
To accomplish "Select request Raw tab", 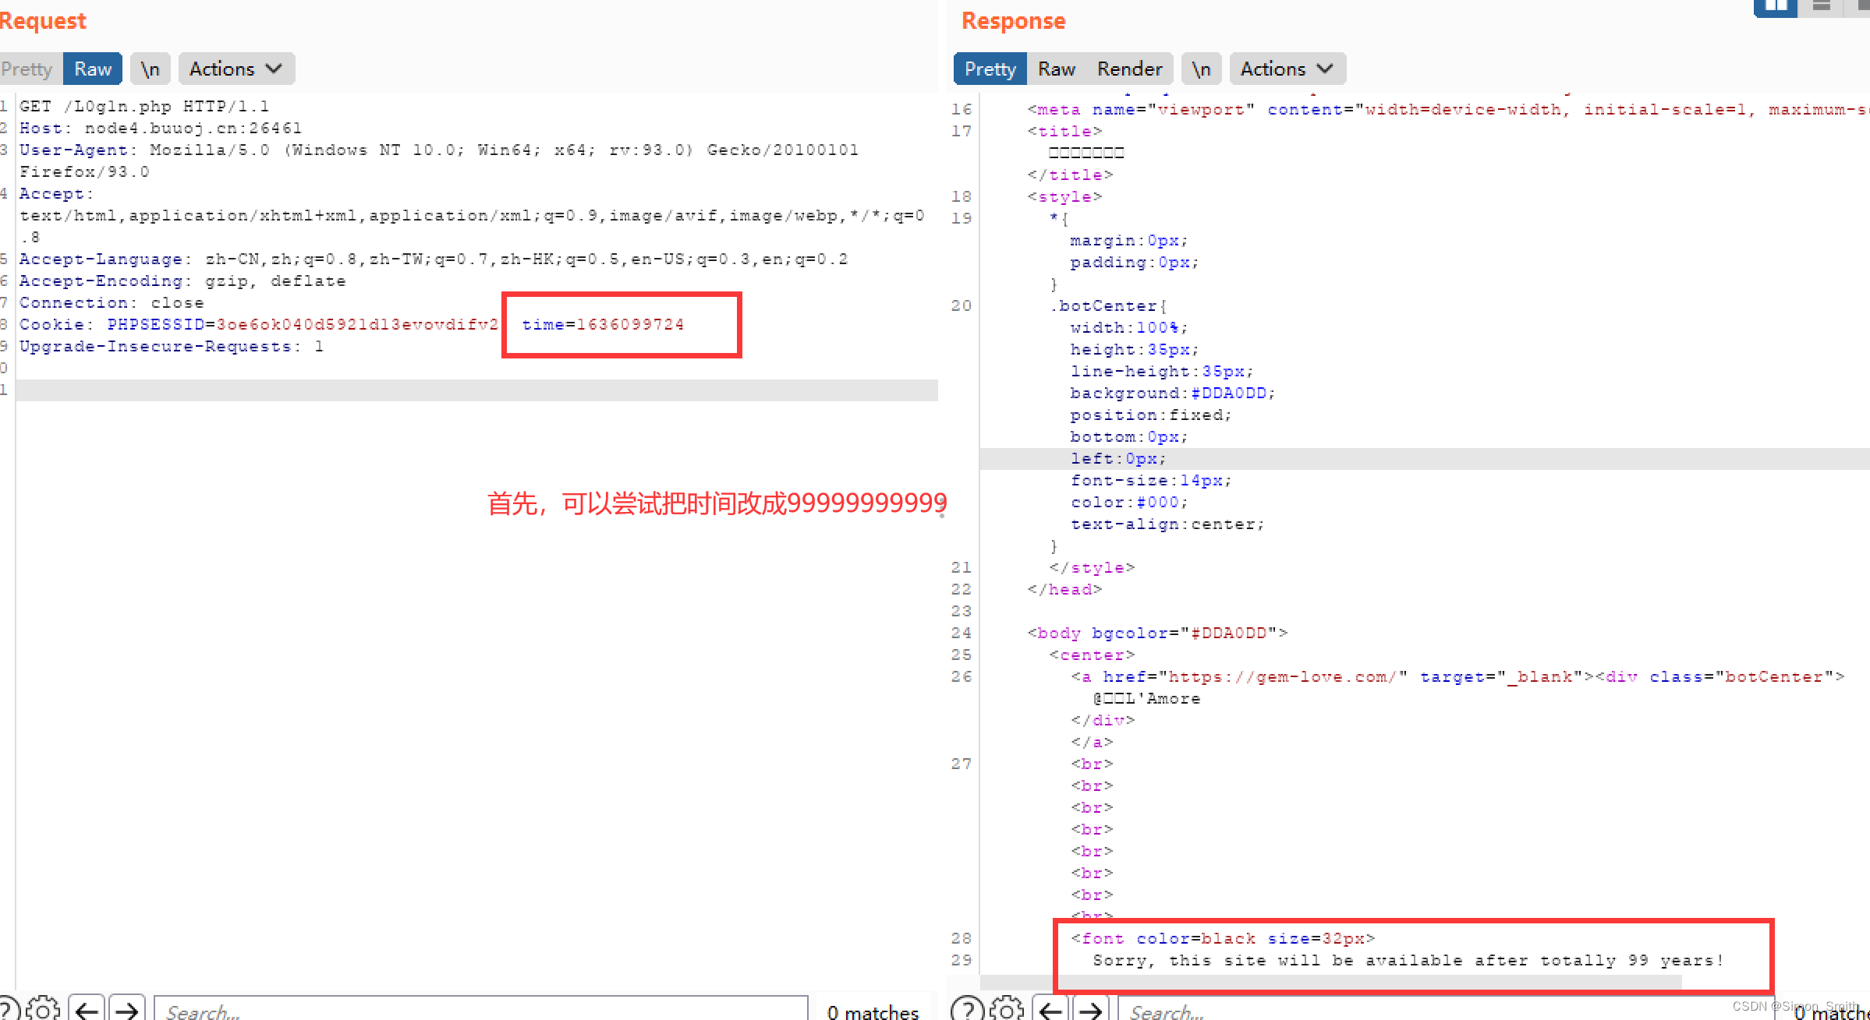I will (x=93, y=69).
